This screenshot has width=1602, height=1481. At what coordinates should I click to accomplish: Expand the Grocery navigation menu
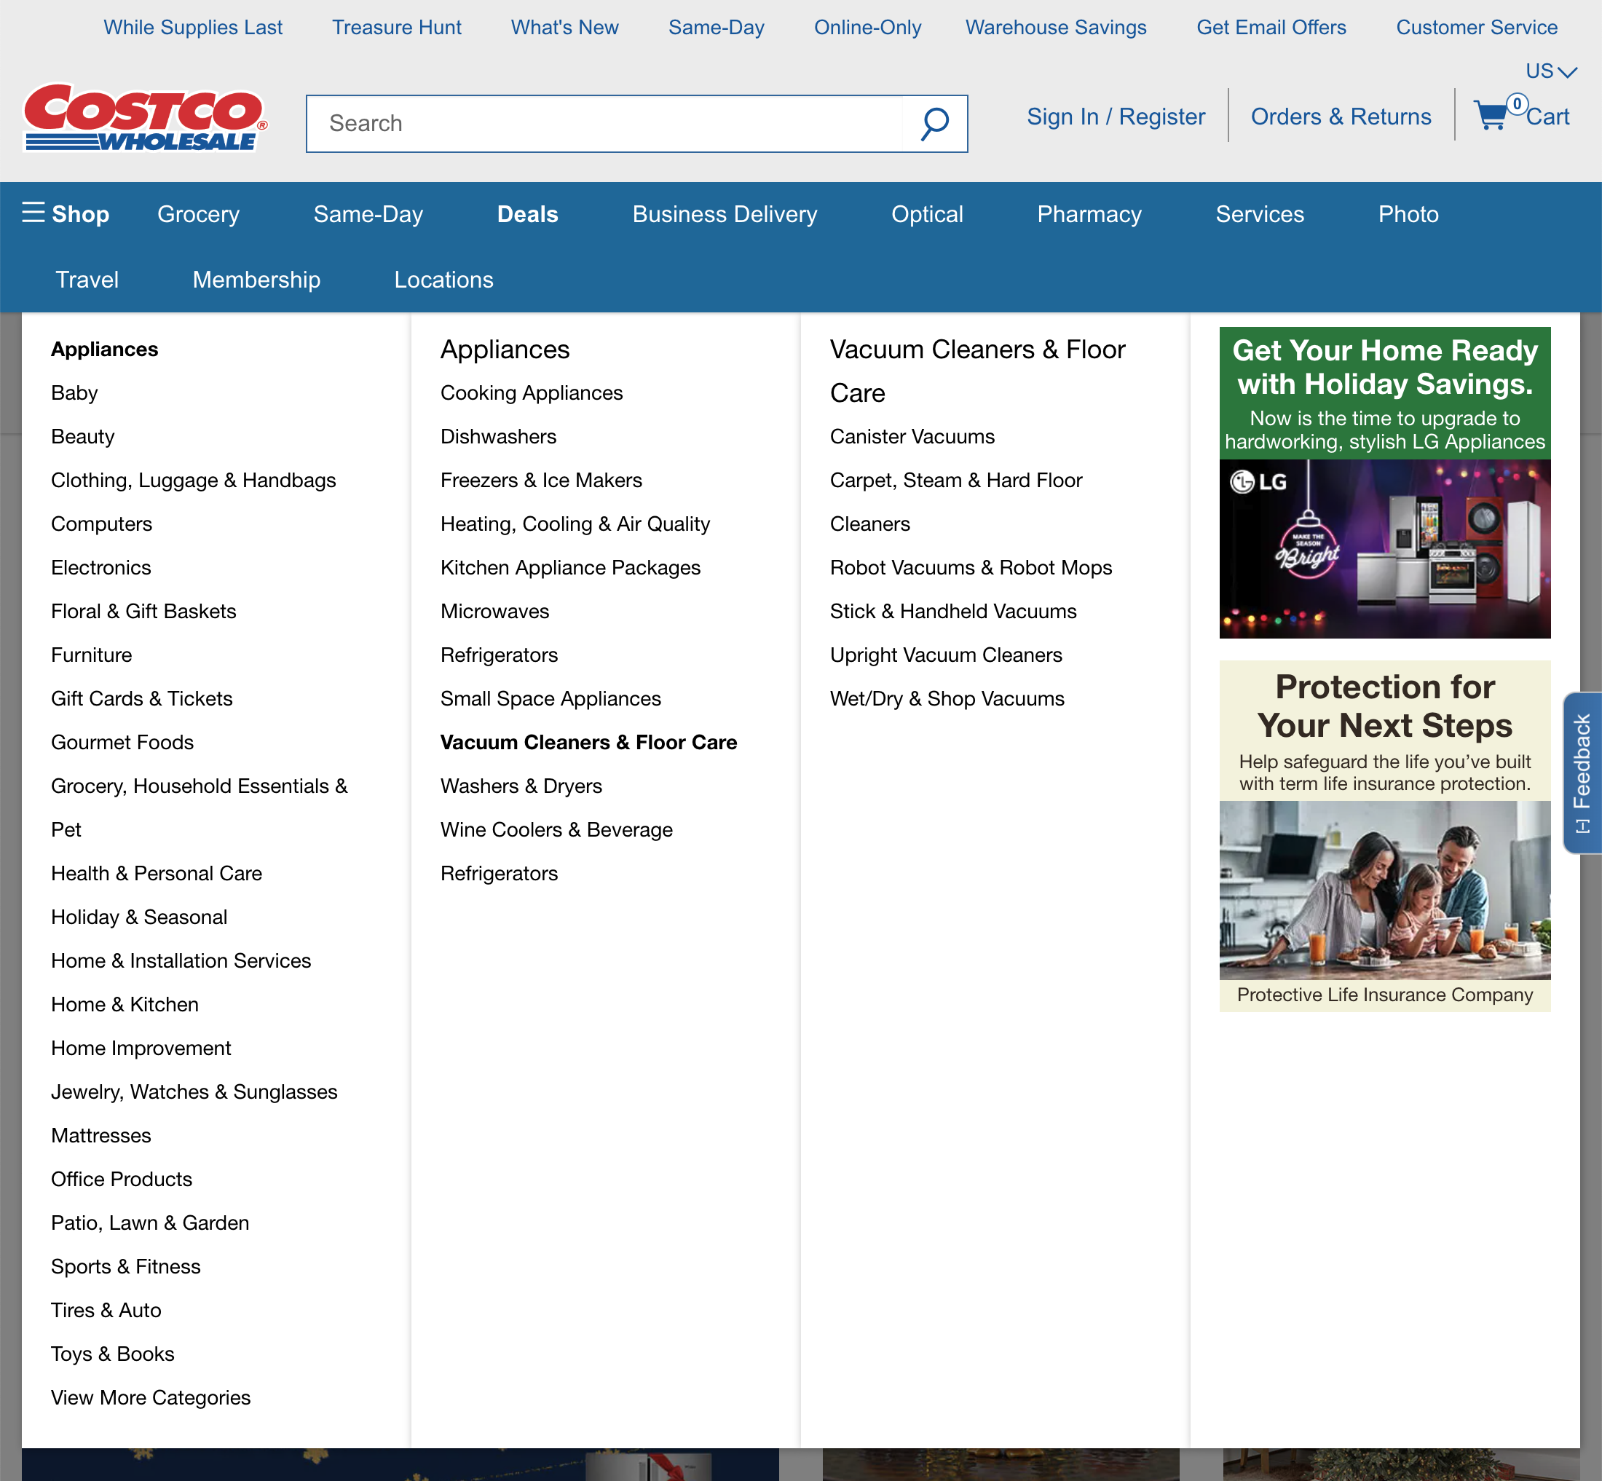point(197,214)
